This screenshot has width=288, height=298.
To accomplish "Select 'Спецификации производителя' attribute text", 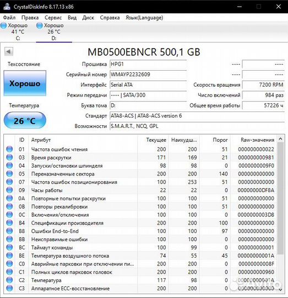I will [x=67, y=223].
